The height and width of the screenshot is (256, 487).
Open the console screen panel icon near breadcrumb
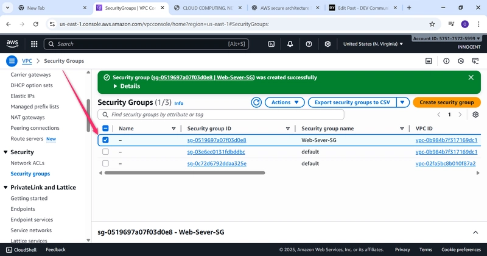(475, 61)
